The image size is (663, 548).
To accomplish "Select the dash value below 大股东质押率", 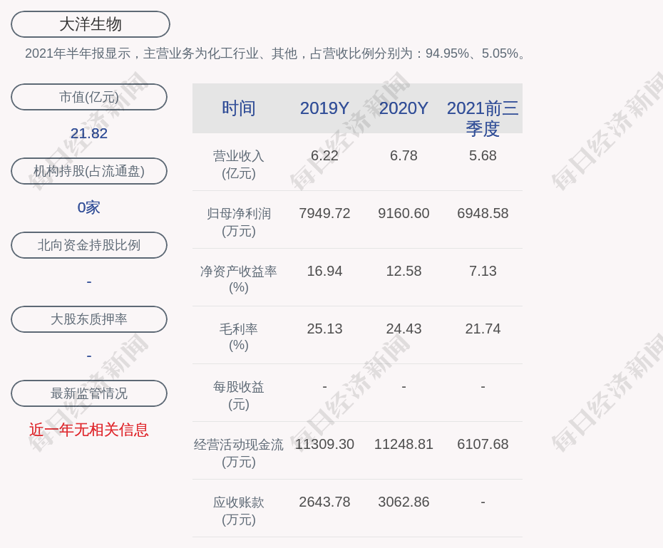I will (x=89, y=356).
